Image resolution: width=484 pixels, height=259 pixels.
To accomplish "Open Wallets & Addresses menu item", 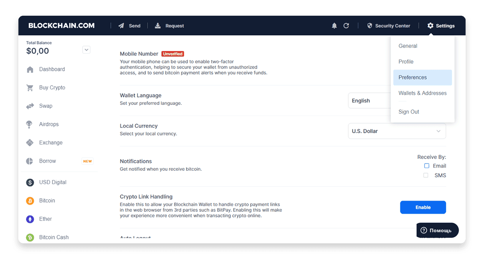I will coord(423,93).
